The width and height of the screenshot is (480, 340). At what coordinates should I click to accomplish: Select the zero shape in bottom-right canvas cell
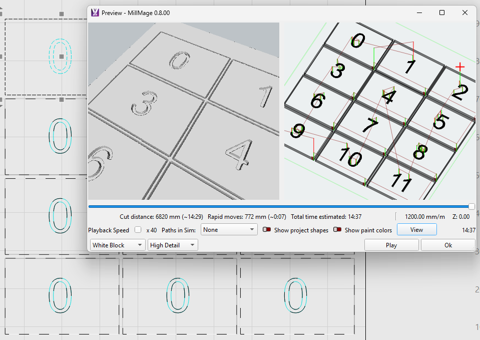(295, 296)
